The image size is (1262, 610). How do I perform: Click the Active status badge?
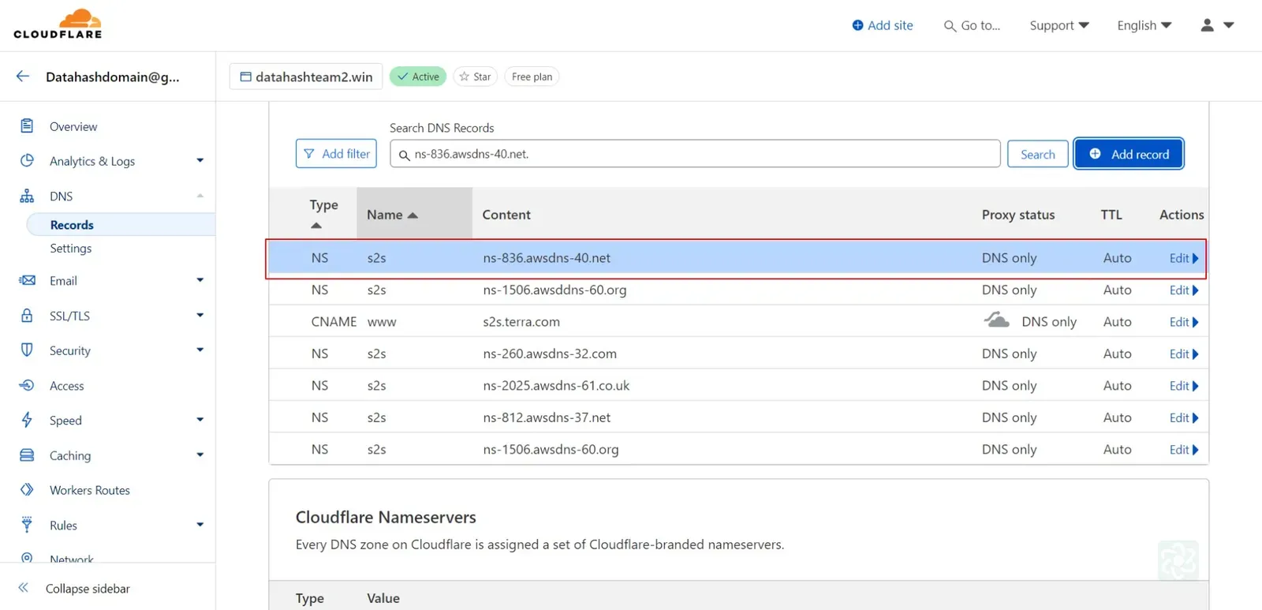pos(418,77)
